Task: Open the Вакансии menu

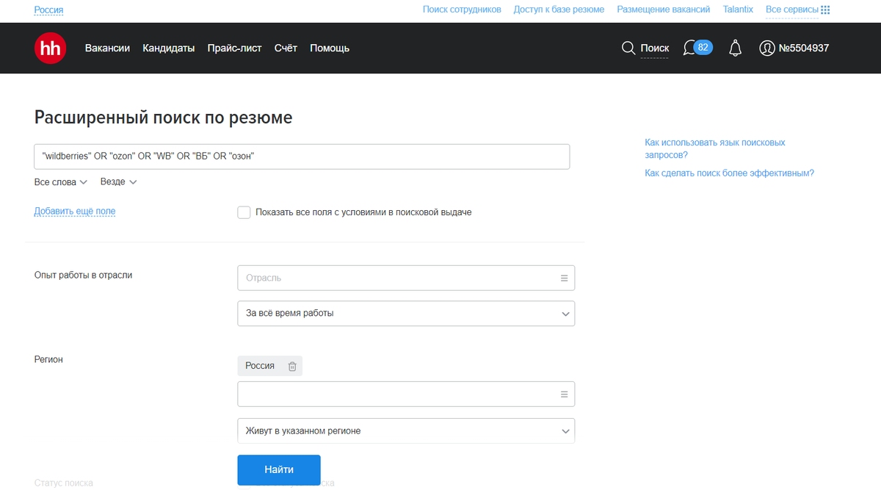Action: click(x=107, y=48)
